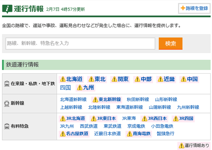The height and width of the screenshot is (150, 212).
Task: Click the Shinkansen icon beside 新幹線
Action: point(7,103)
